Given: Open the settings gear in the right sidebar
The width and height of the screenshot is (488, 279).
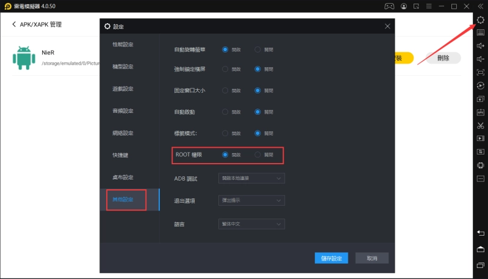Looking at the screenshot, I should 481,20.
